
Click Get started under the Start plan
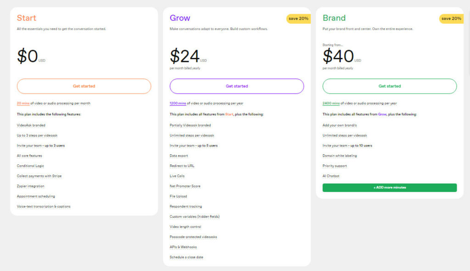point(84,86)
